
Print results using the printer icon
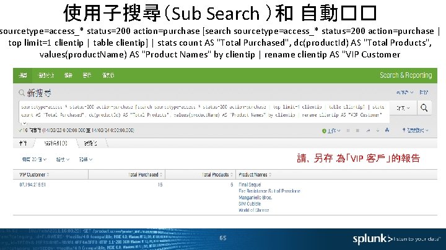(387, 130)
